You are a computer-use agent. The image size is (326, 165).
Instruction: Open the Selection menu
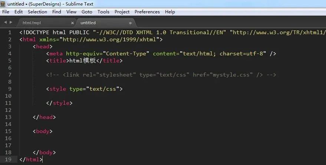point(37,12)
